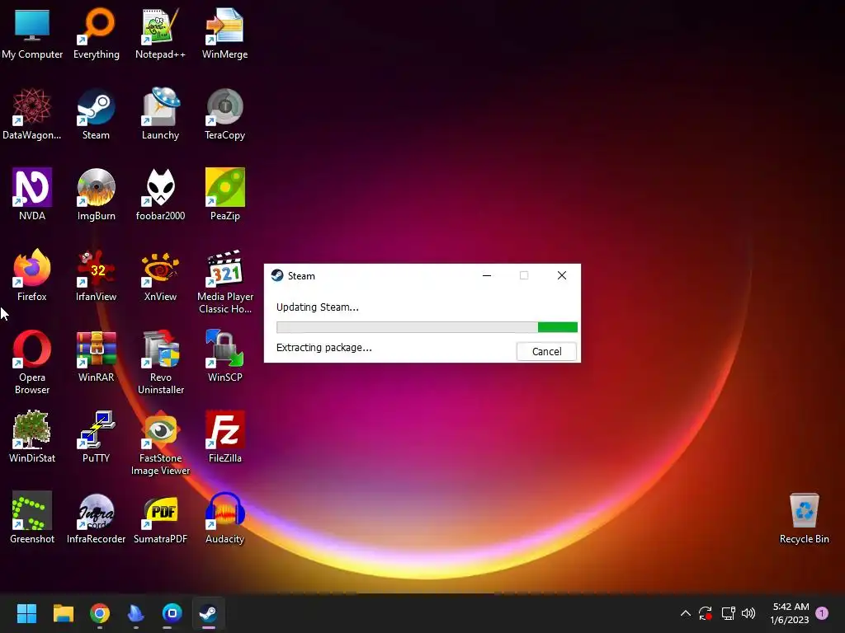Open the notification badge showing 1
The height and width of the screenshot is (633, 845).
point(822,613)
